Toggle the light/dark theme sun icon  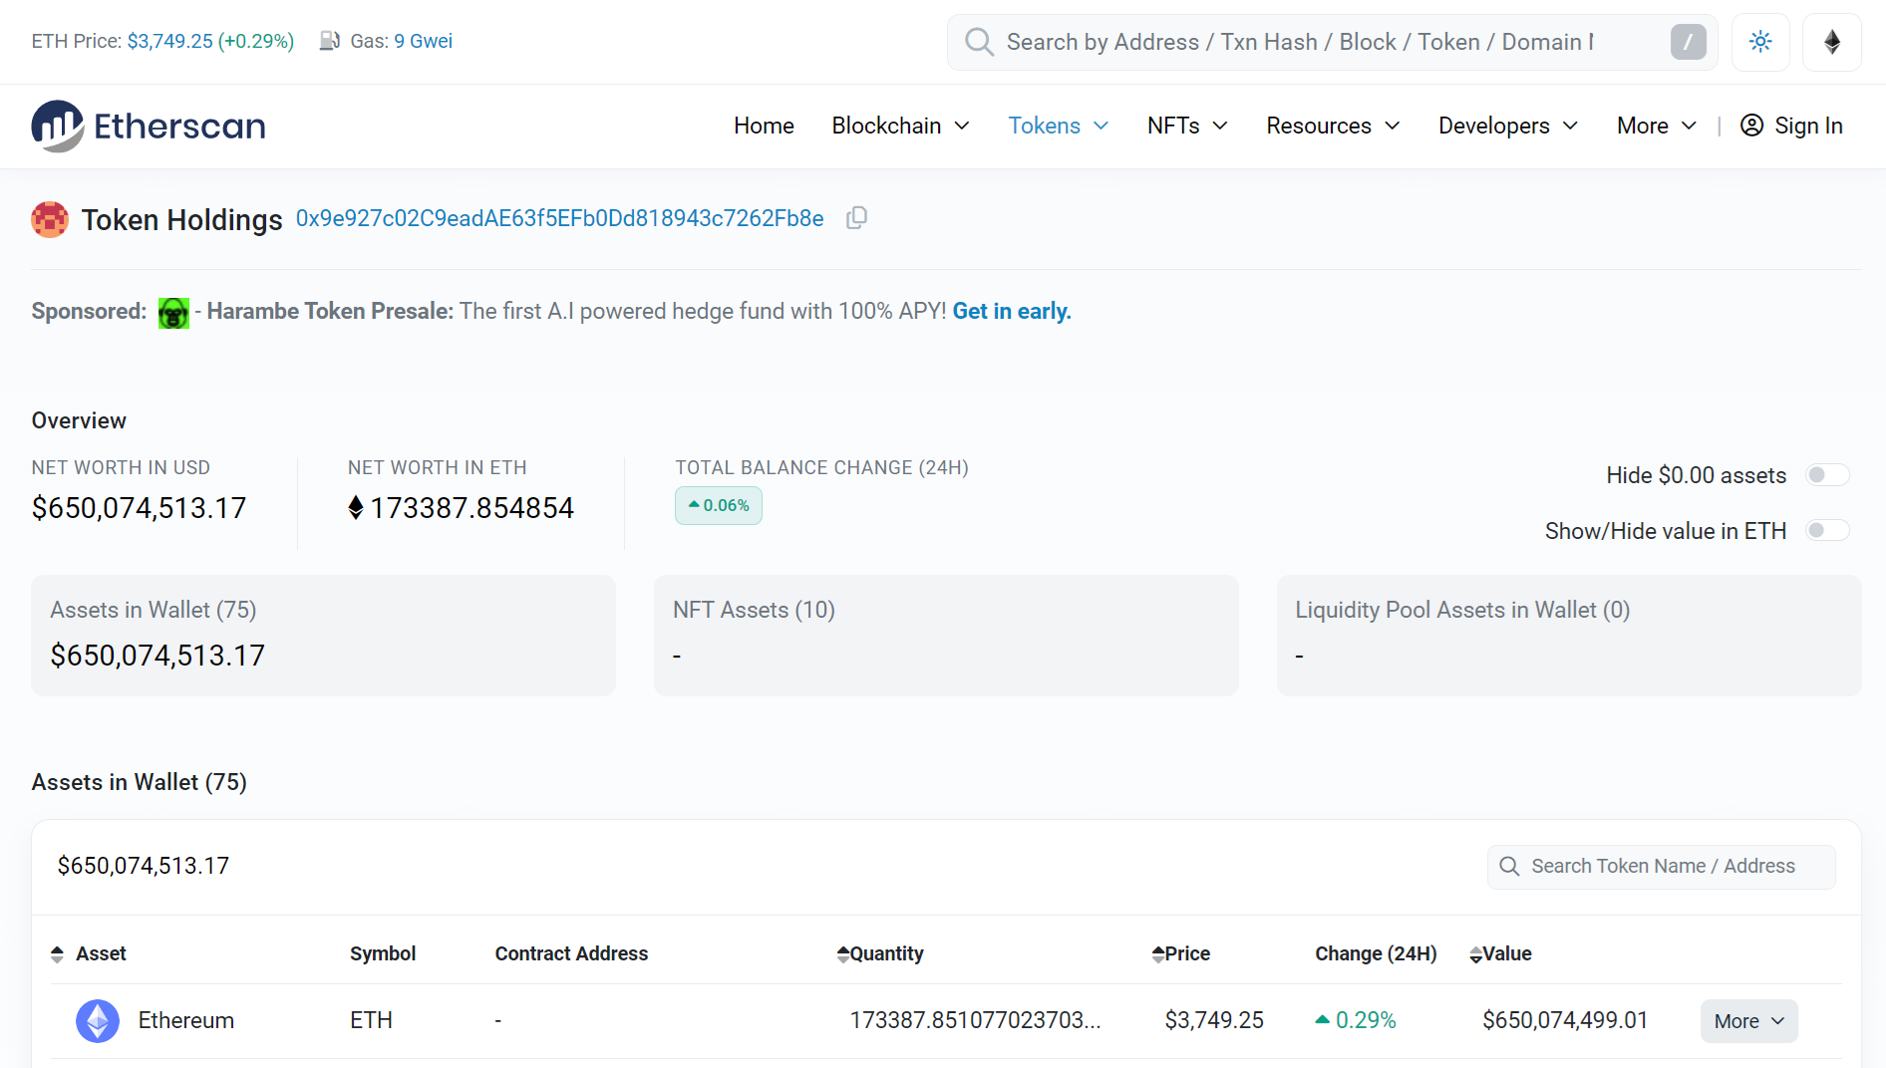pos(1760,42)
